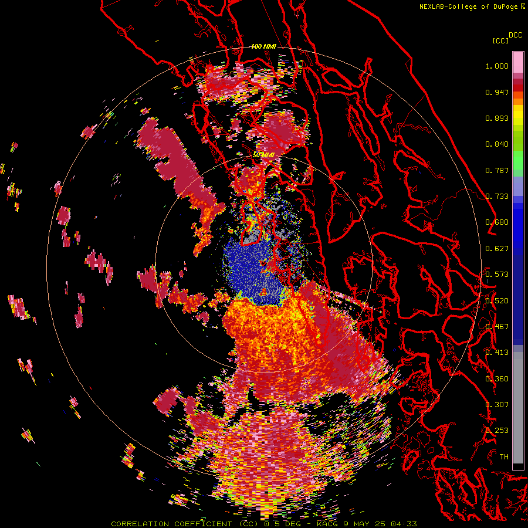Click the 100 NMI range ring label
The height and width of the screenshot is (528, 528).
263,46
